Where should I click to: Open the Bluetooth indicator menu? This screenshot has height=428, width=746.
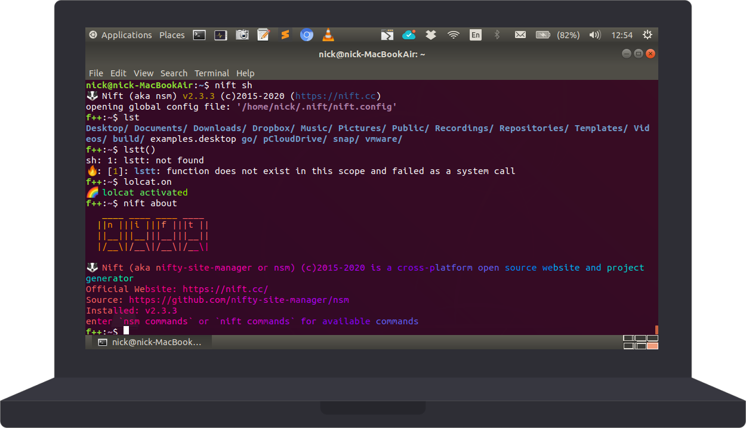coord(497,35)
